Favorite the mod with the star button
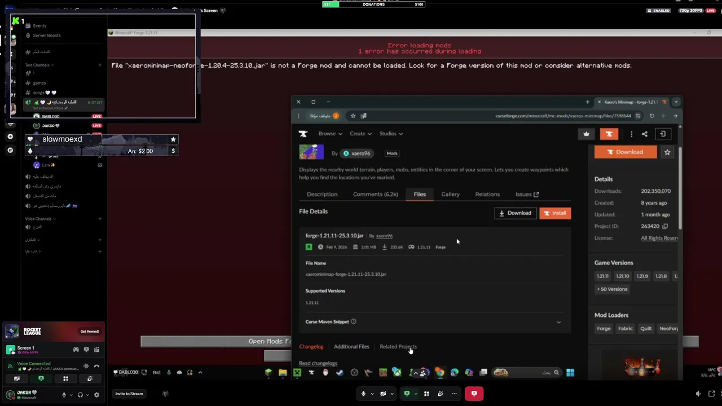722x406 pixels. coord(667,152)
